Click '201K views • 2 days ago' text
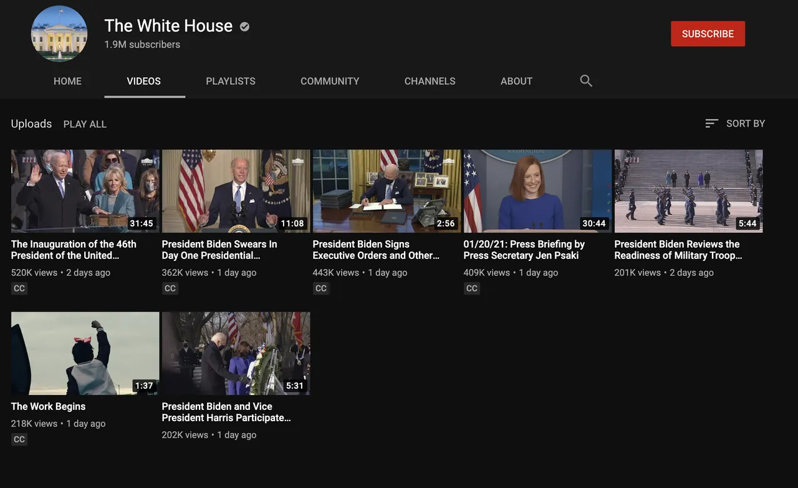The width and height of the screenshot is (798, 488). click(x=664, y=273)
